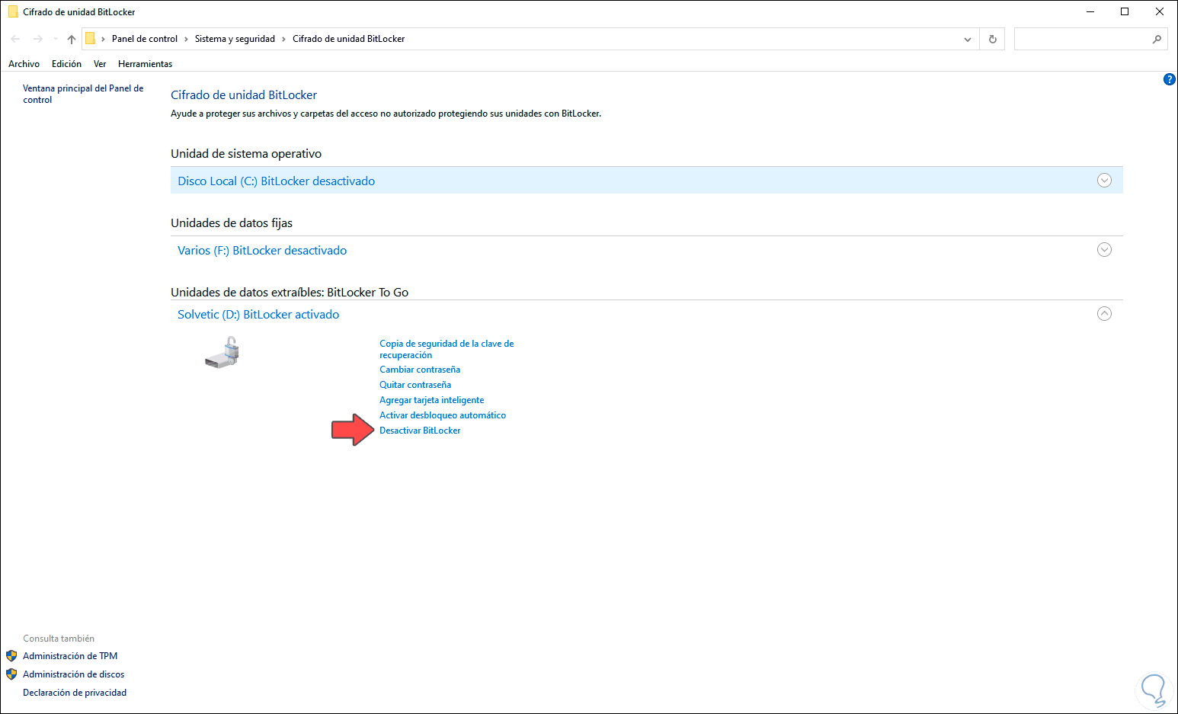Click the search magnifier icon

[1157, 39]
